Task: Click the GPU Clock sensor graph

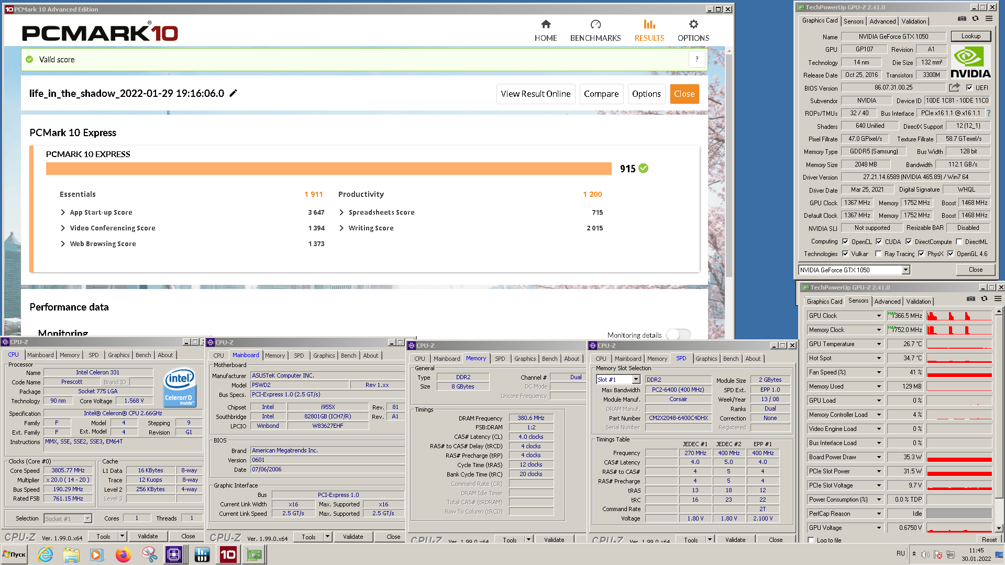Action: [x=959, y=316]
